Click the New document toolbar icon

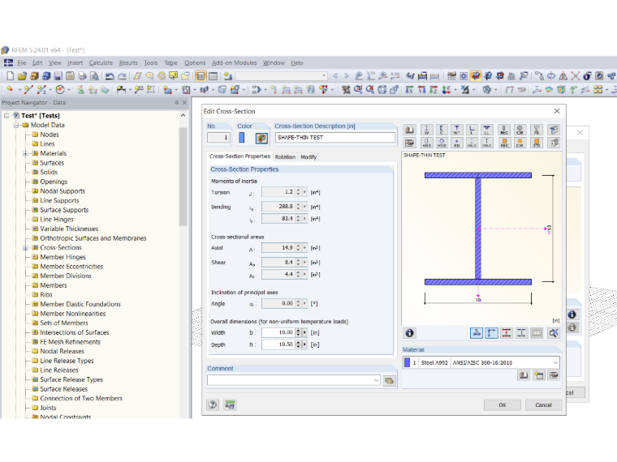[11, 76]
